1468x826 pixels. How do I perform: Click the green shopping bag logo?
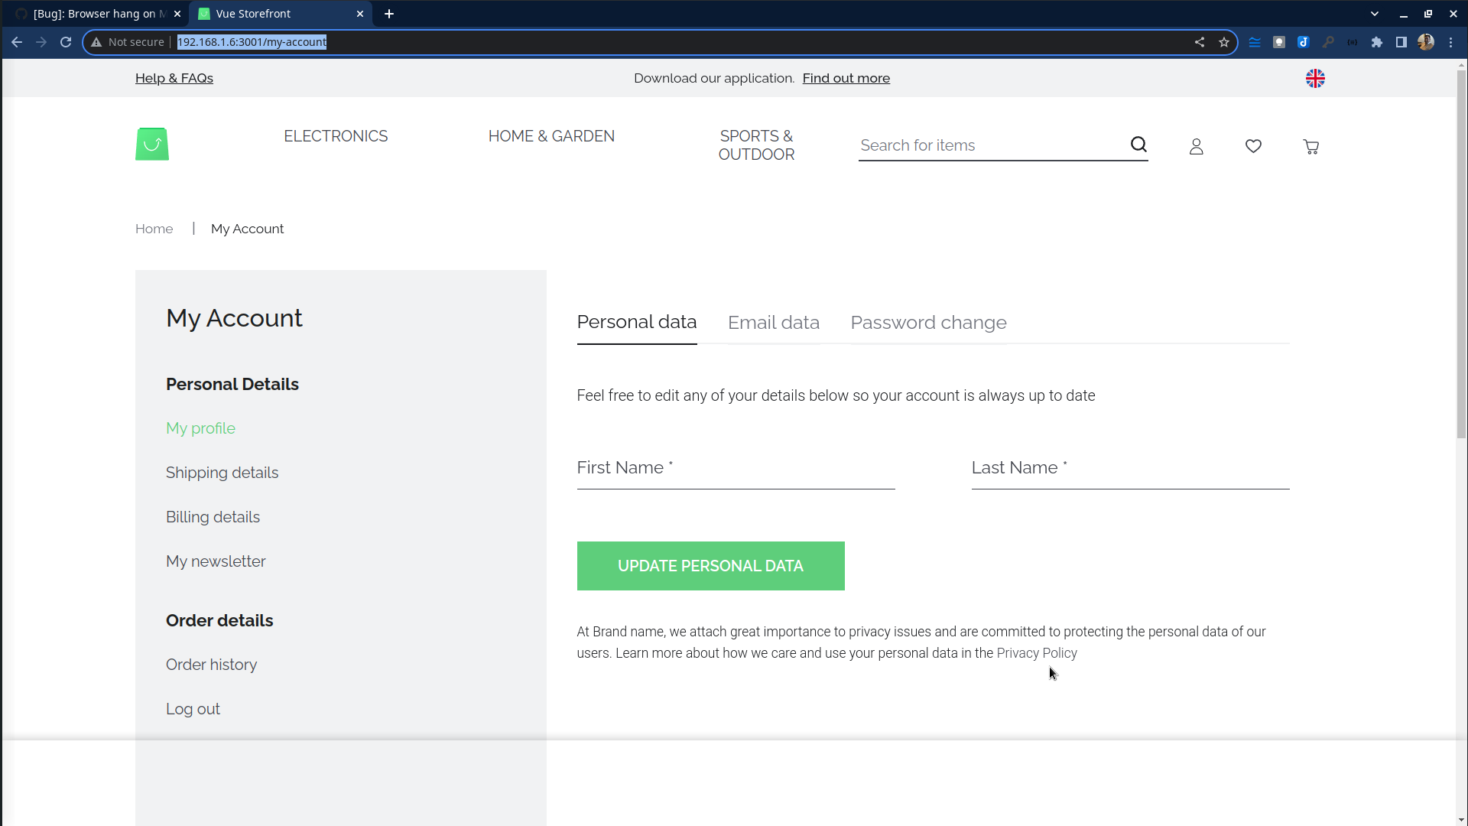(x=152, y=145)
